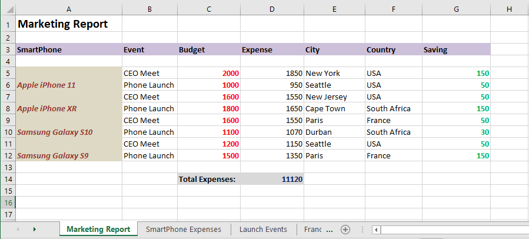The width and height of the screenshot is (529, 239).
Task: Click the budget value 1100
Action: 209,132
